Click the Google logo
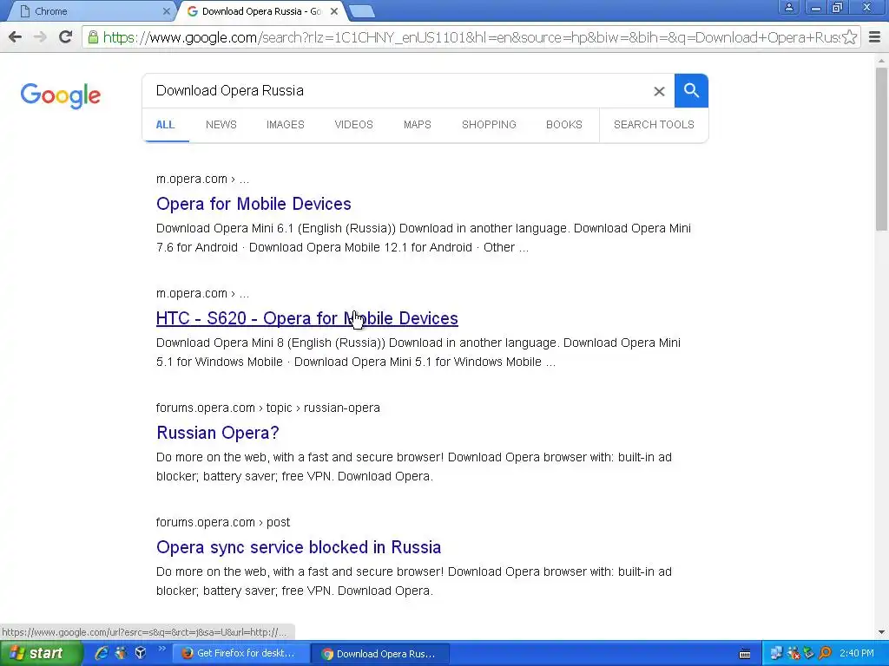 [61, 95]
